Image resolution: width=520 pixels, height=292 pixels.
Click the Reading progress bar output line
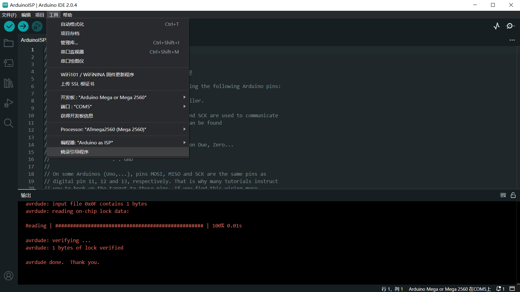(134, 226)
